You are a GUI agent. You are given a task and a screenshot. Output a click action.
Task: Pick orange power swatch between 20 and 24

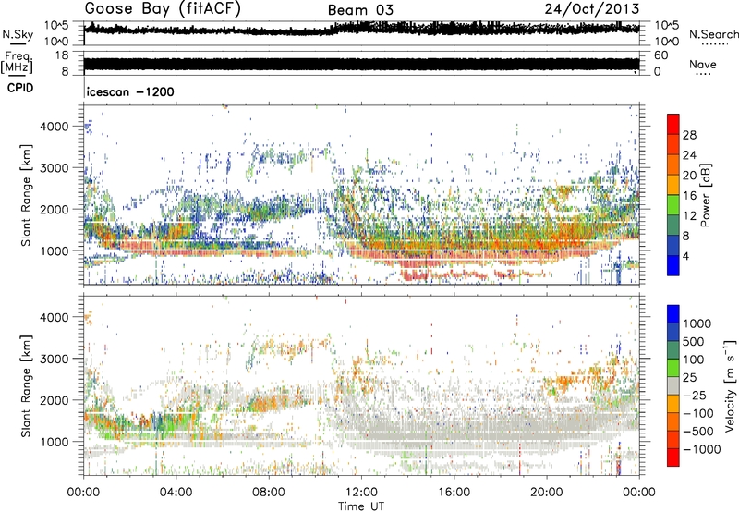click(x=673, y=165)
